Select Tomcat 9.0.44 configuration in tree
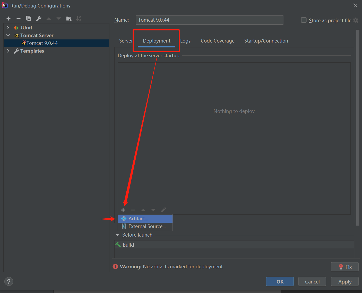Viewport: 362px width, 293px height. (x=56, y=43)
